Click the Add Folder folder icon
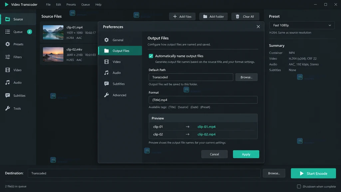 click(205, 17)
